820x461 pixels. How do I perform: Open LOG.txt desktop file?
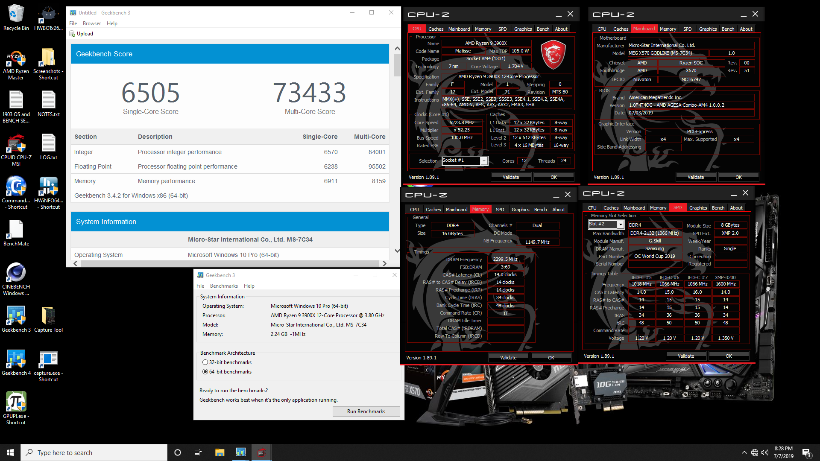[48, 147]
